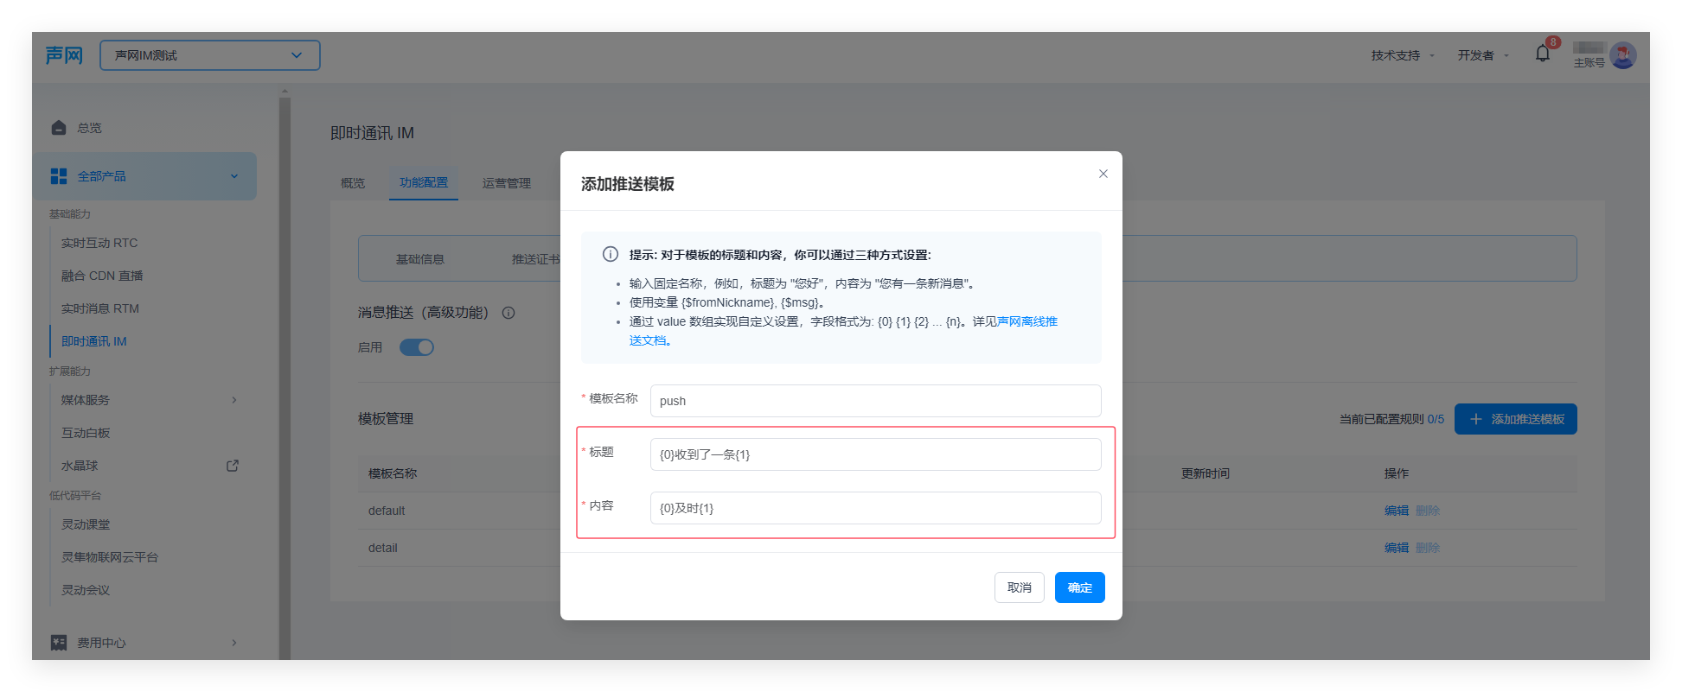This screenshot has width=1682, height=692.
Task: Open 实时消息 RTM in the sidebar
Action: pyautogui.click(x=100, y=308)
